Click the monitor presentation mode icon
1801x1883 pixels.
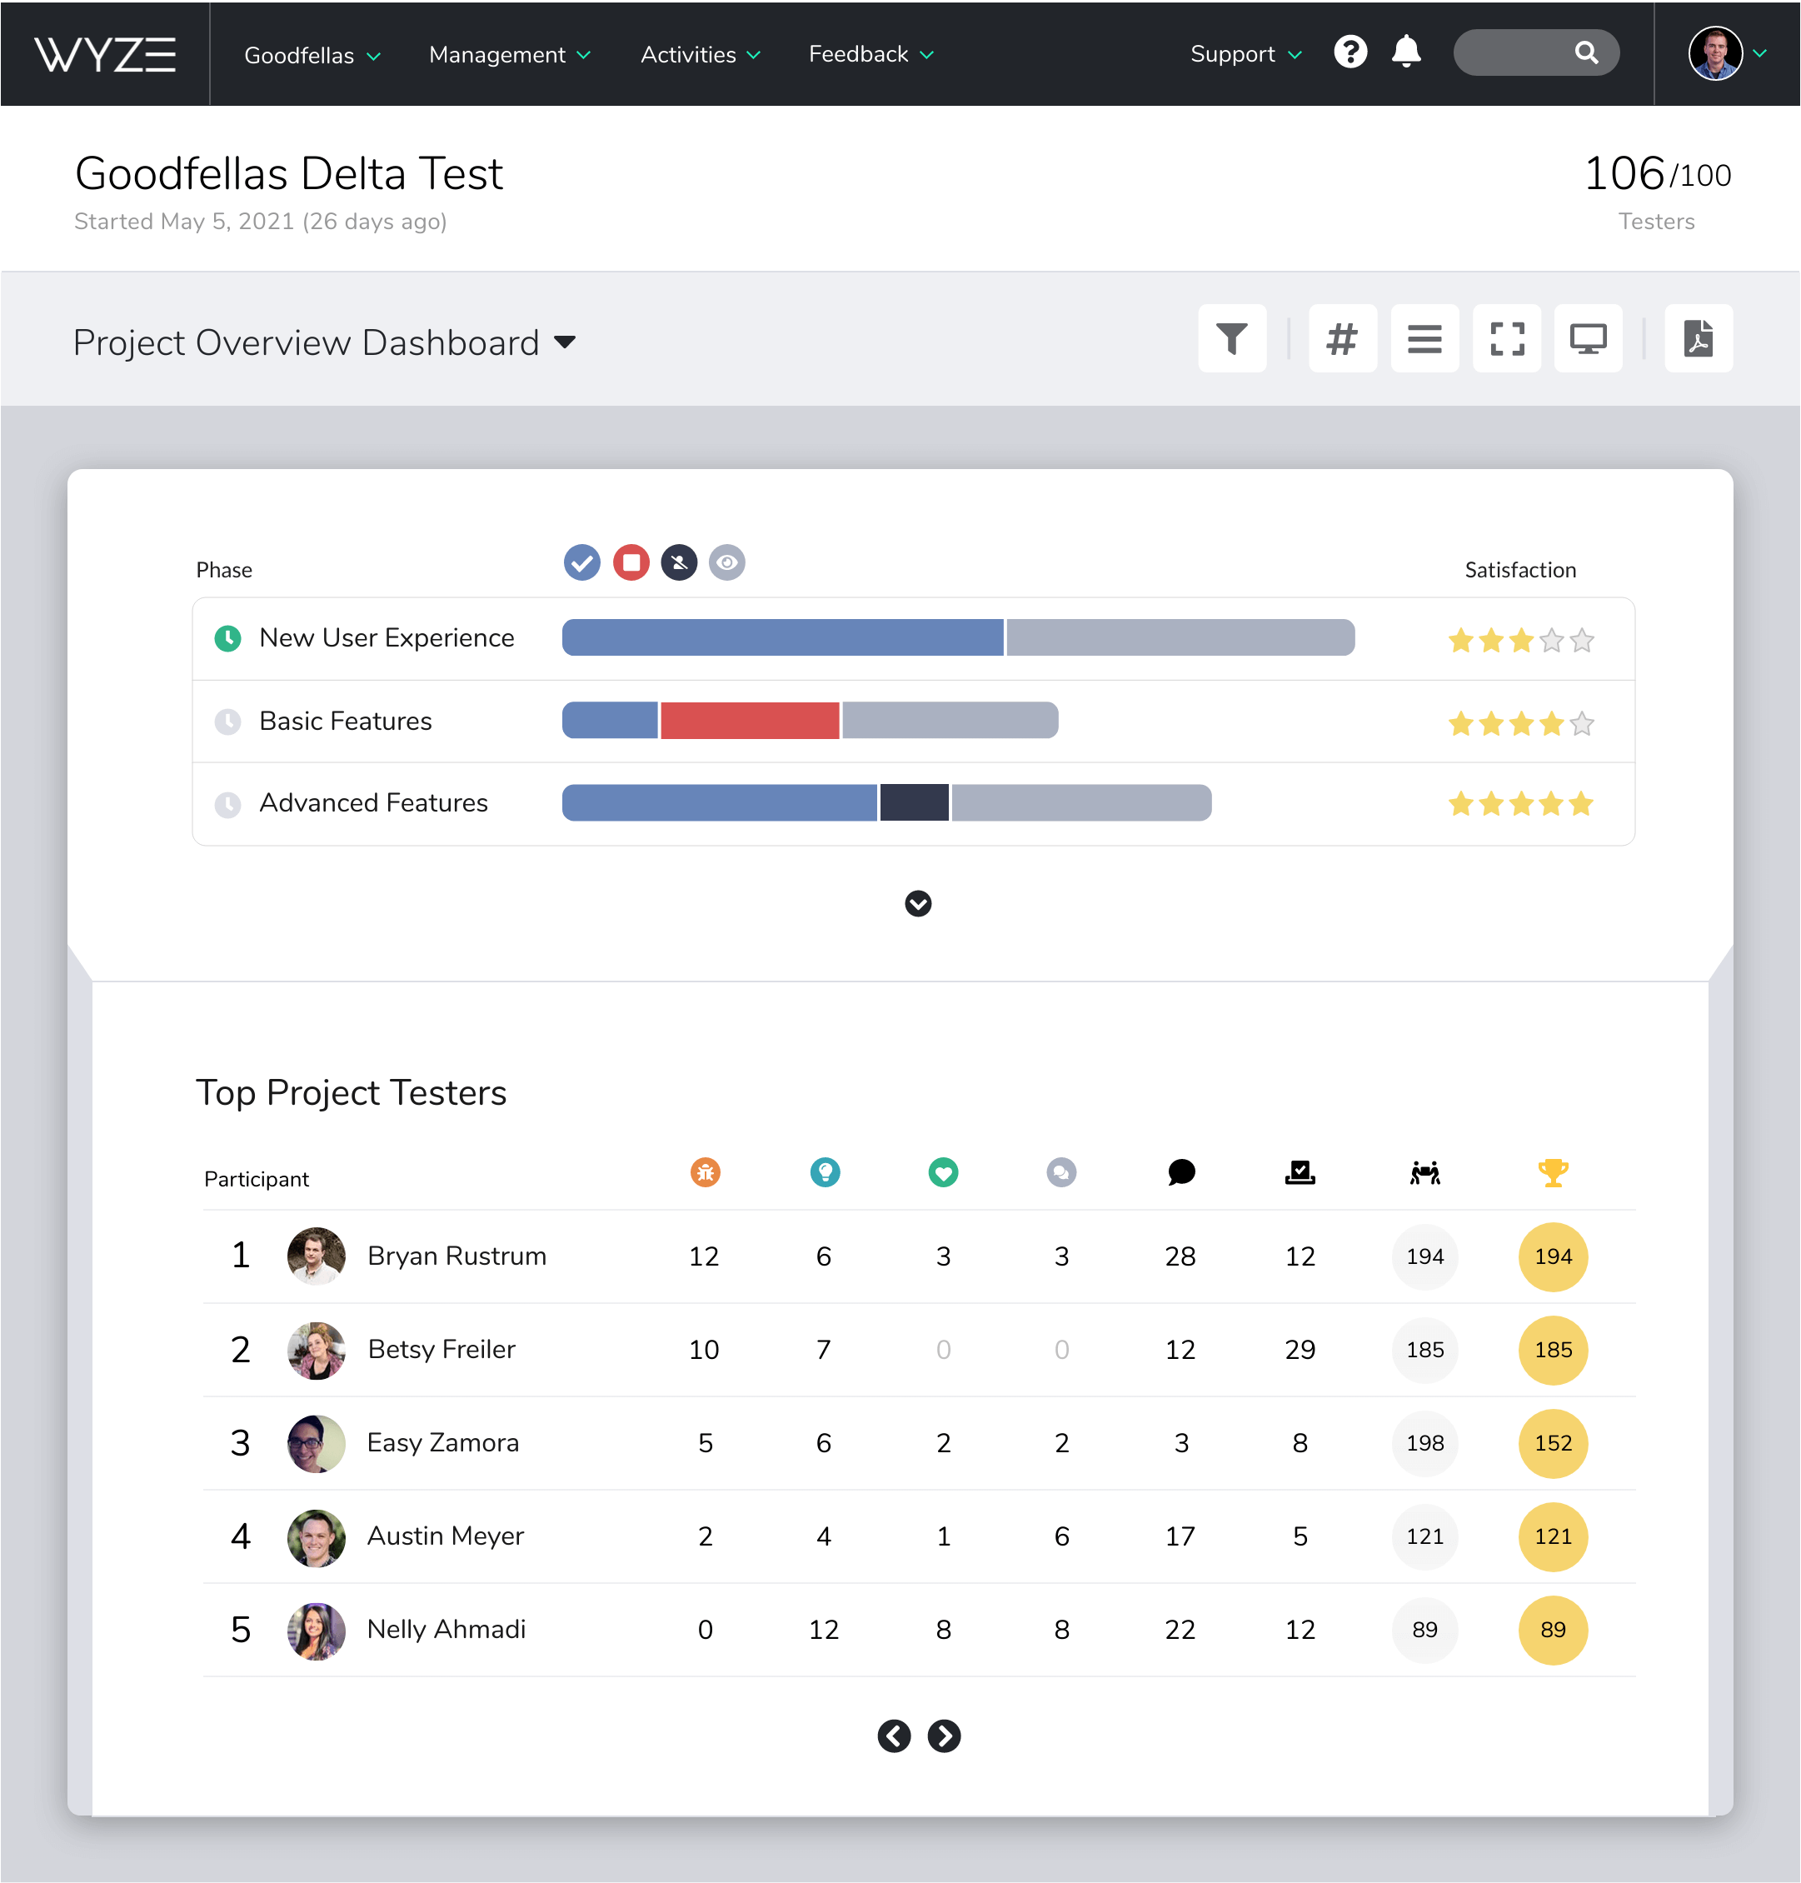[1588, 338]
